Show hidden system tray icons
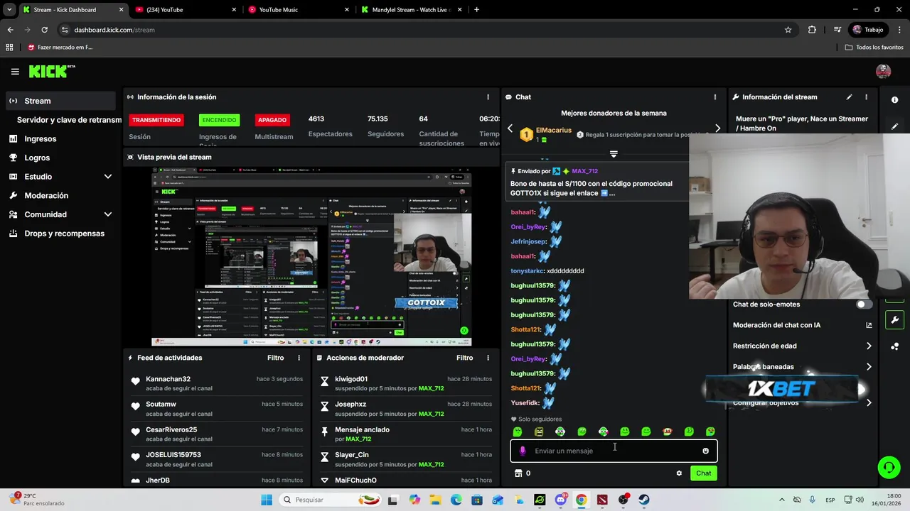The height and width of the screenshot is (511, 910). pos(782,500)
